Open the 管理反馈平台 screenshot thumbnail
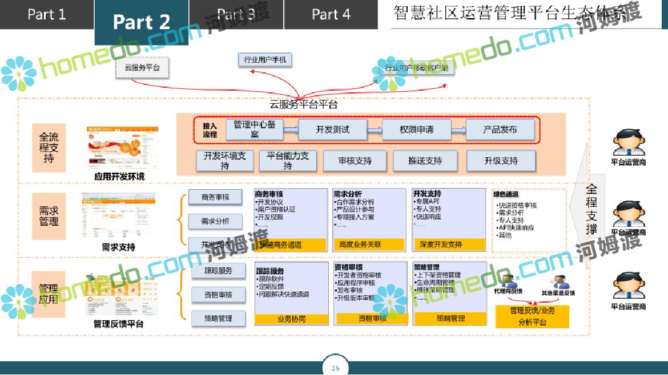Image resolution: width=668 pixels, height=375 pixels. pyautogui.click(x=119, y=295)
